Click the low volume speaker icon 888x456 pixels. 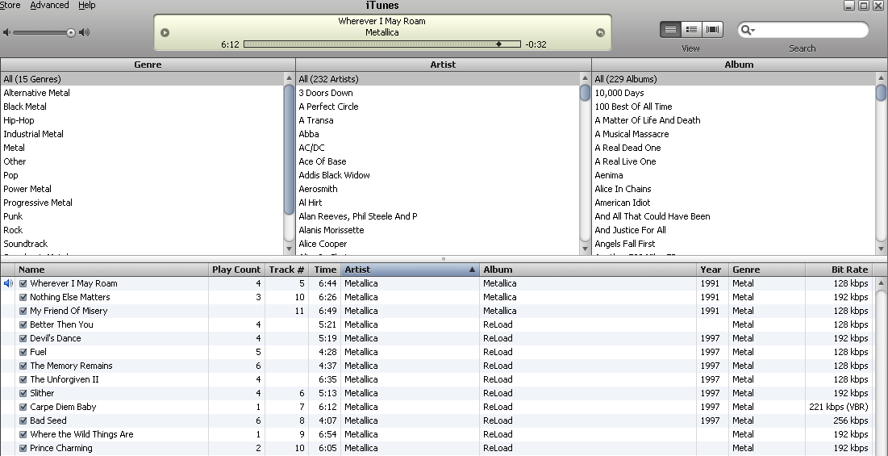point(6,32)
